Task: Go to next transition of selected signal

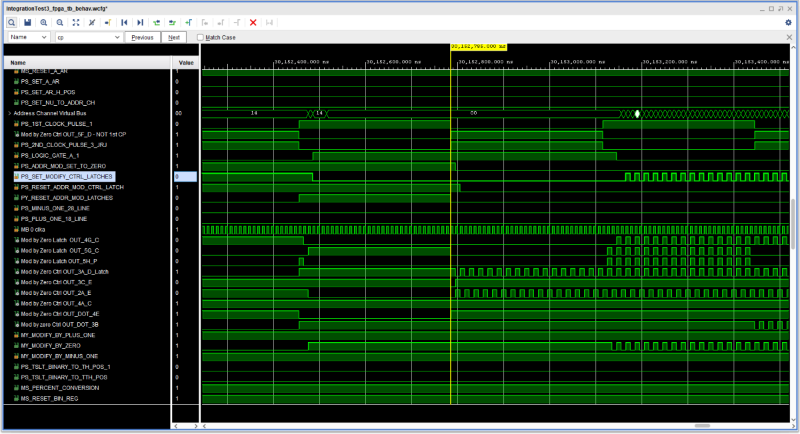Action: [171, 22]
